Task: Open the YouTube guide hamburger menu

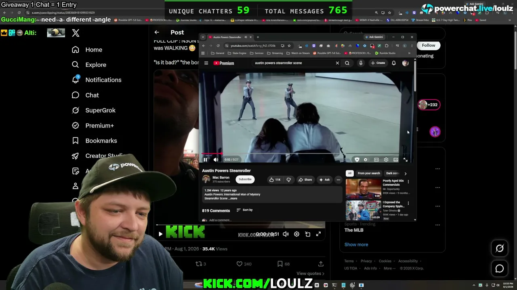Action: pyautogui.click(x=206, y=63)
